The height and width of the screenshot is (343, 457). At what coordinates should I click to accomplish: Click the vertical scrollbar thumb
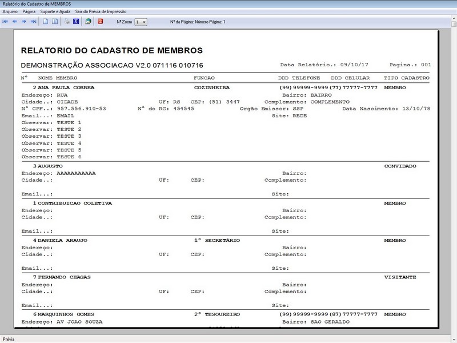454,24
